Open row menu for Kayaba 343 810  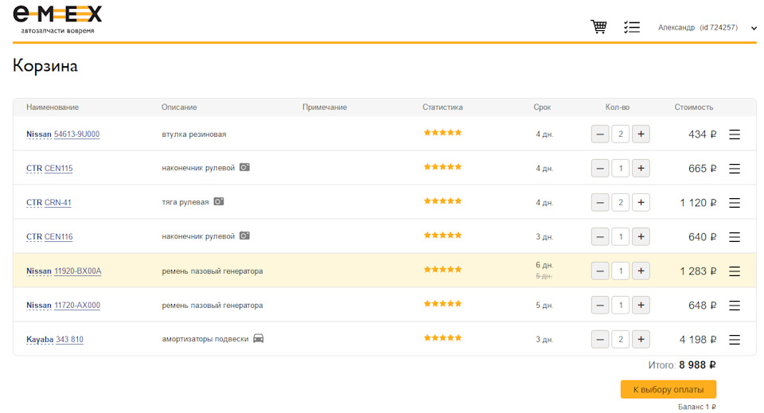[x=735, y=340]
